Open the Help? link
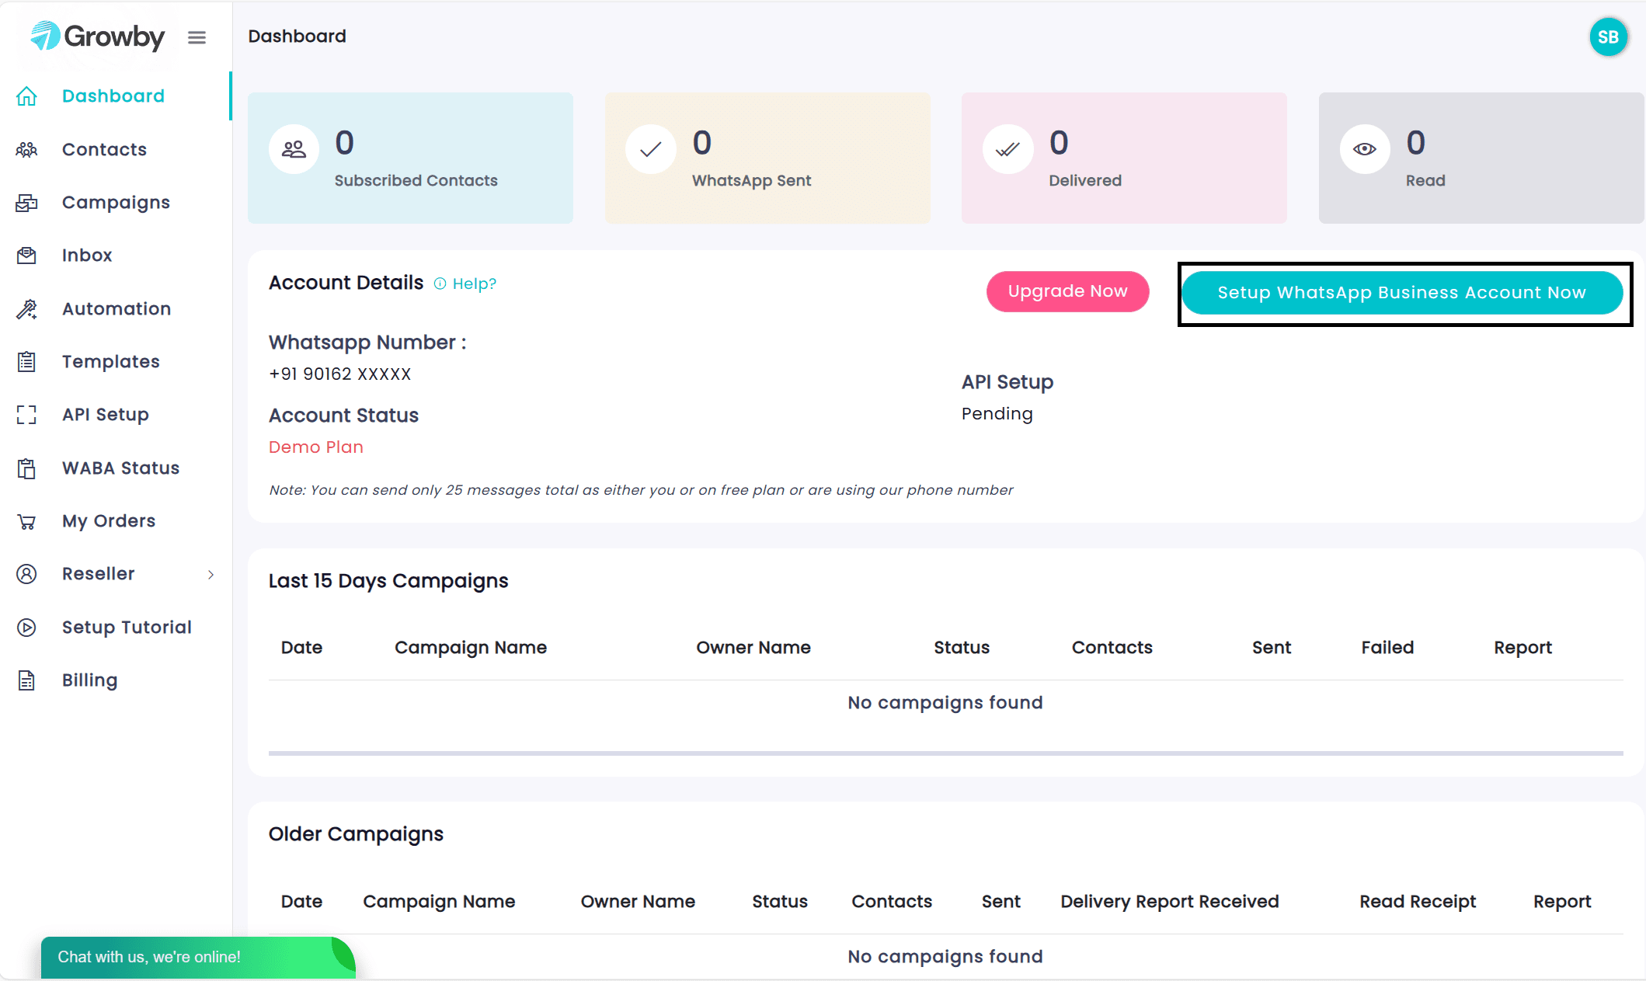Screen dimensions: 1646x981 [x=474, y=284]
